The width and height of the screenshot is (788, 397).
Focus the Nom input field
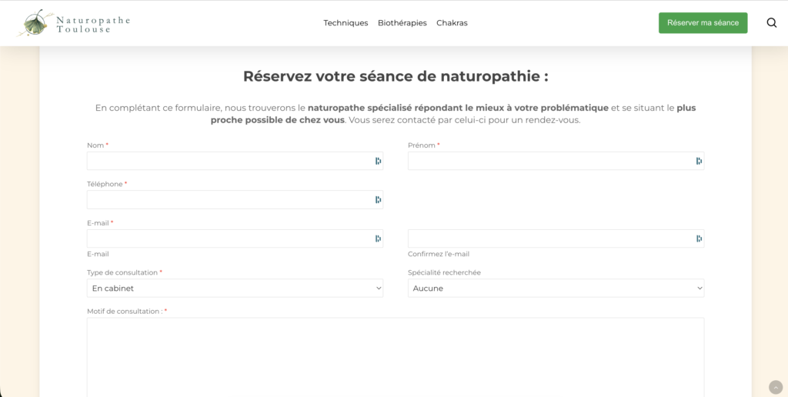pos(235,161)
